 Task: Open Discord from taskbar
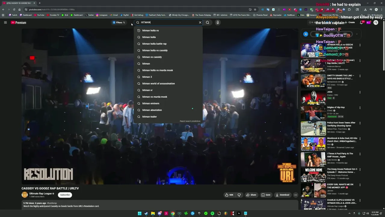159,213
